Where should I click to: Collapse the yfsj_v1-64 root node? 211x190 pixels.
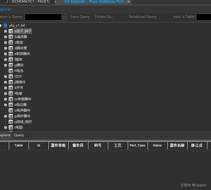click(x=1, y=25)
